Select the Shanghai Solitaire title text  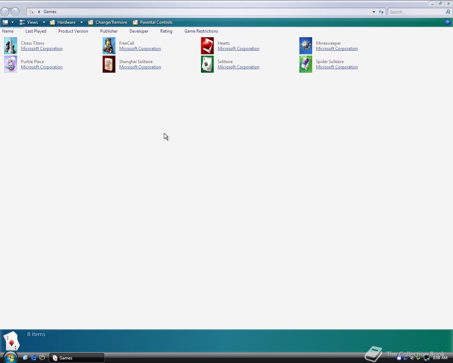click(x=136, y=62)
